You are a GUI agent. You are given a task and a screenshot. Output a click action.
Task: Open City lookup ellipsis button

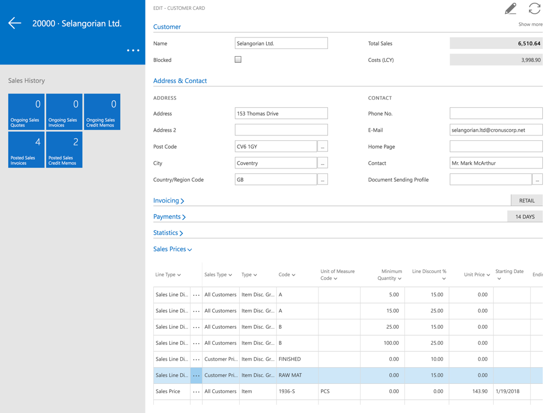tap(322, 163)
